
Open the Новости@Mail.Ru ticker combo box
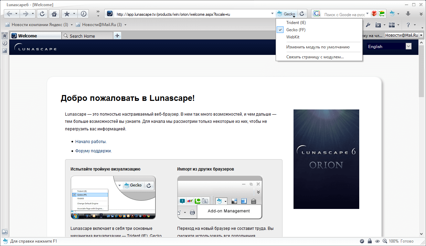404,35
